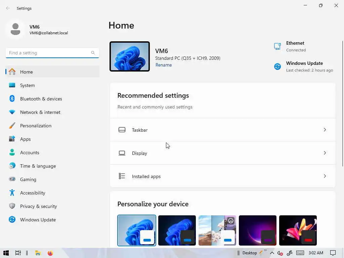Image resolution: width=344 pixels, height=258 pixels.
Task: Click the Taskbar row icon
Action: [122, 130]
